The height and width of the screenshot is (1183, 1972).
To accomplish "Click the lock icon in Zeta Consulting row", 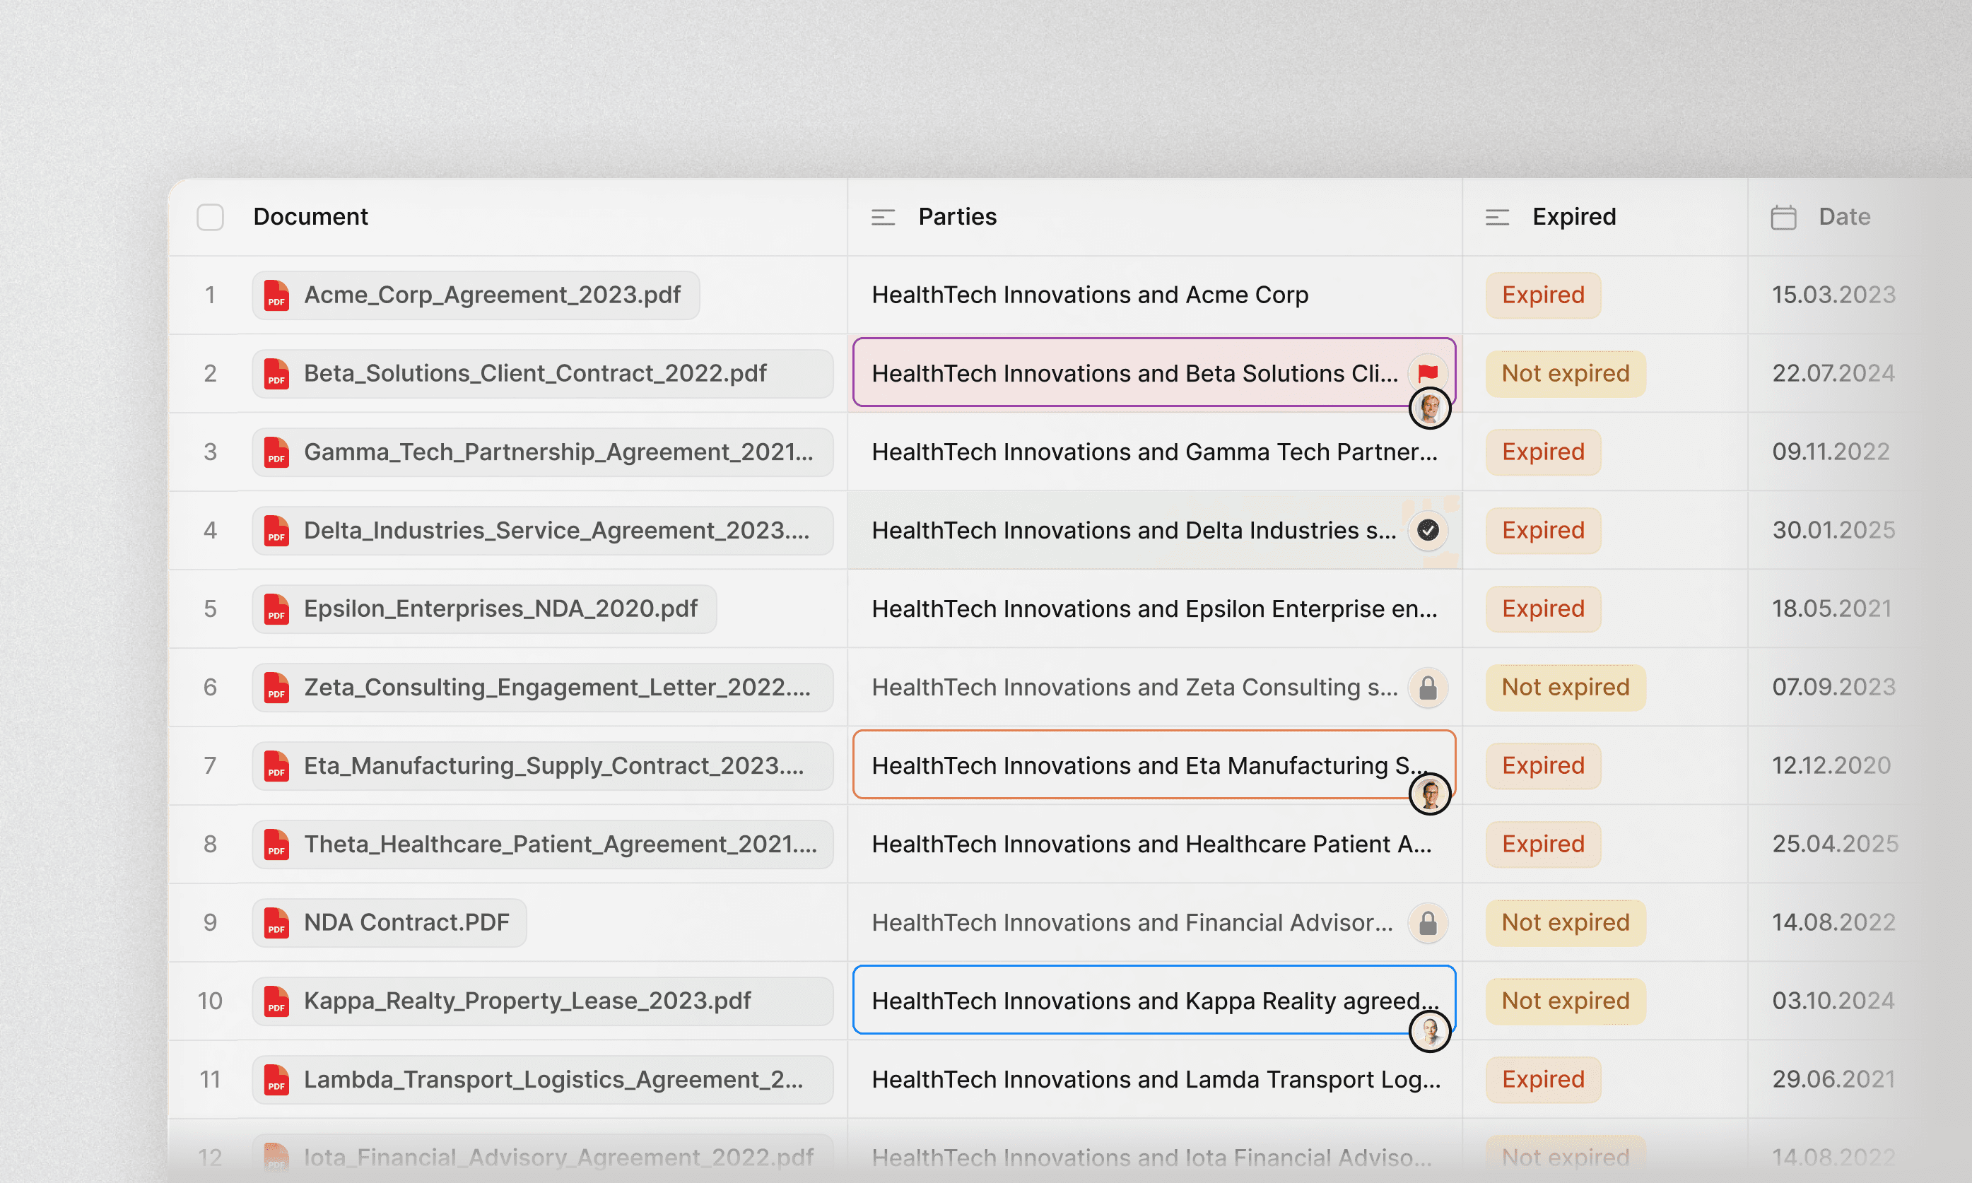I will 1428,687.
